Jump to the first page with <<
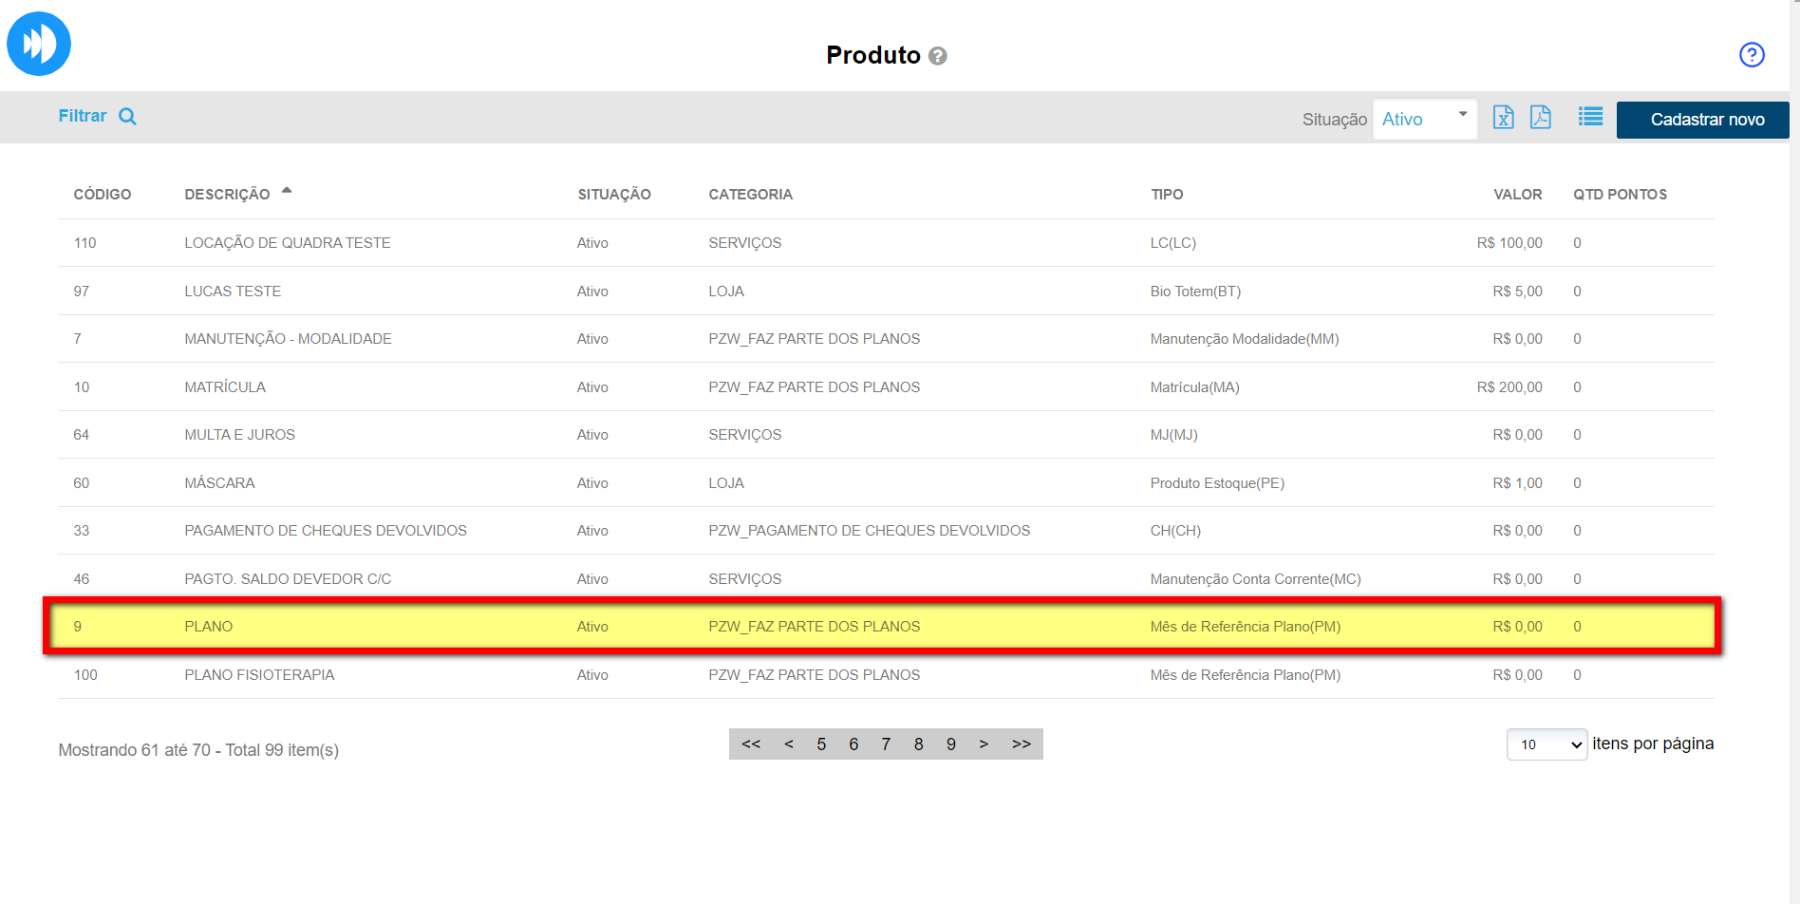The height and width of the screenshot is (904, 1800). click(751, 744)
